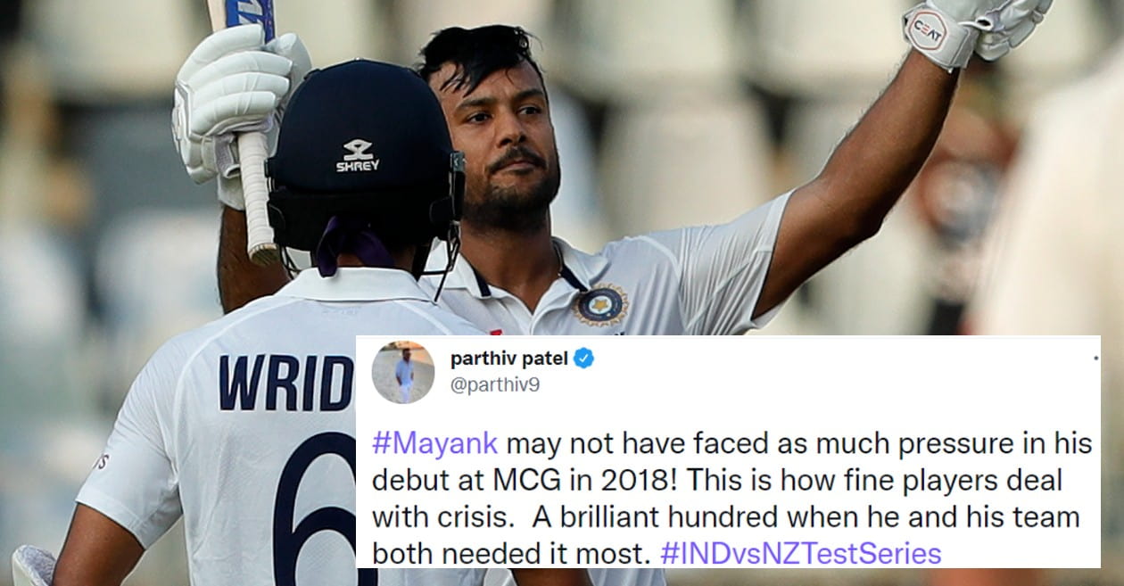Click the SHREY logo on the helmet
Screen dimensions: 1124x586
358,155
